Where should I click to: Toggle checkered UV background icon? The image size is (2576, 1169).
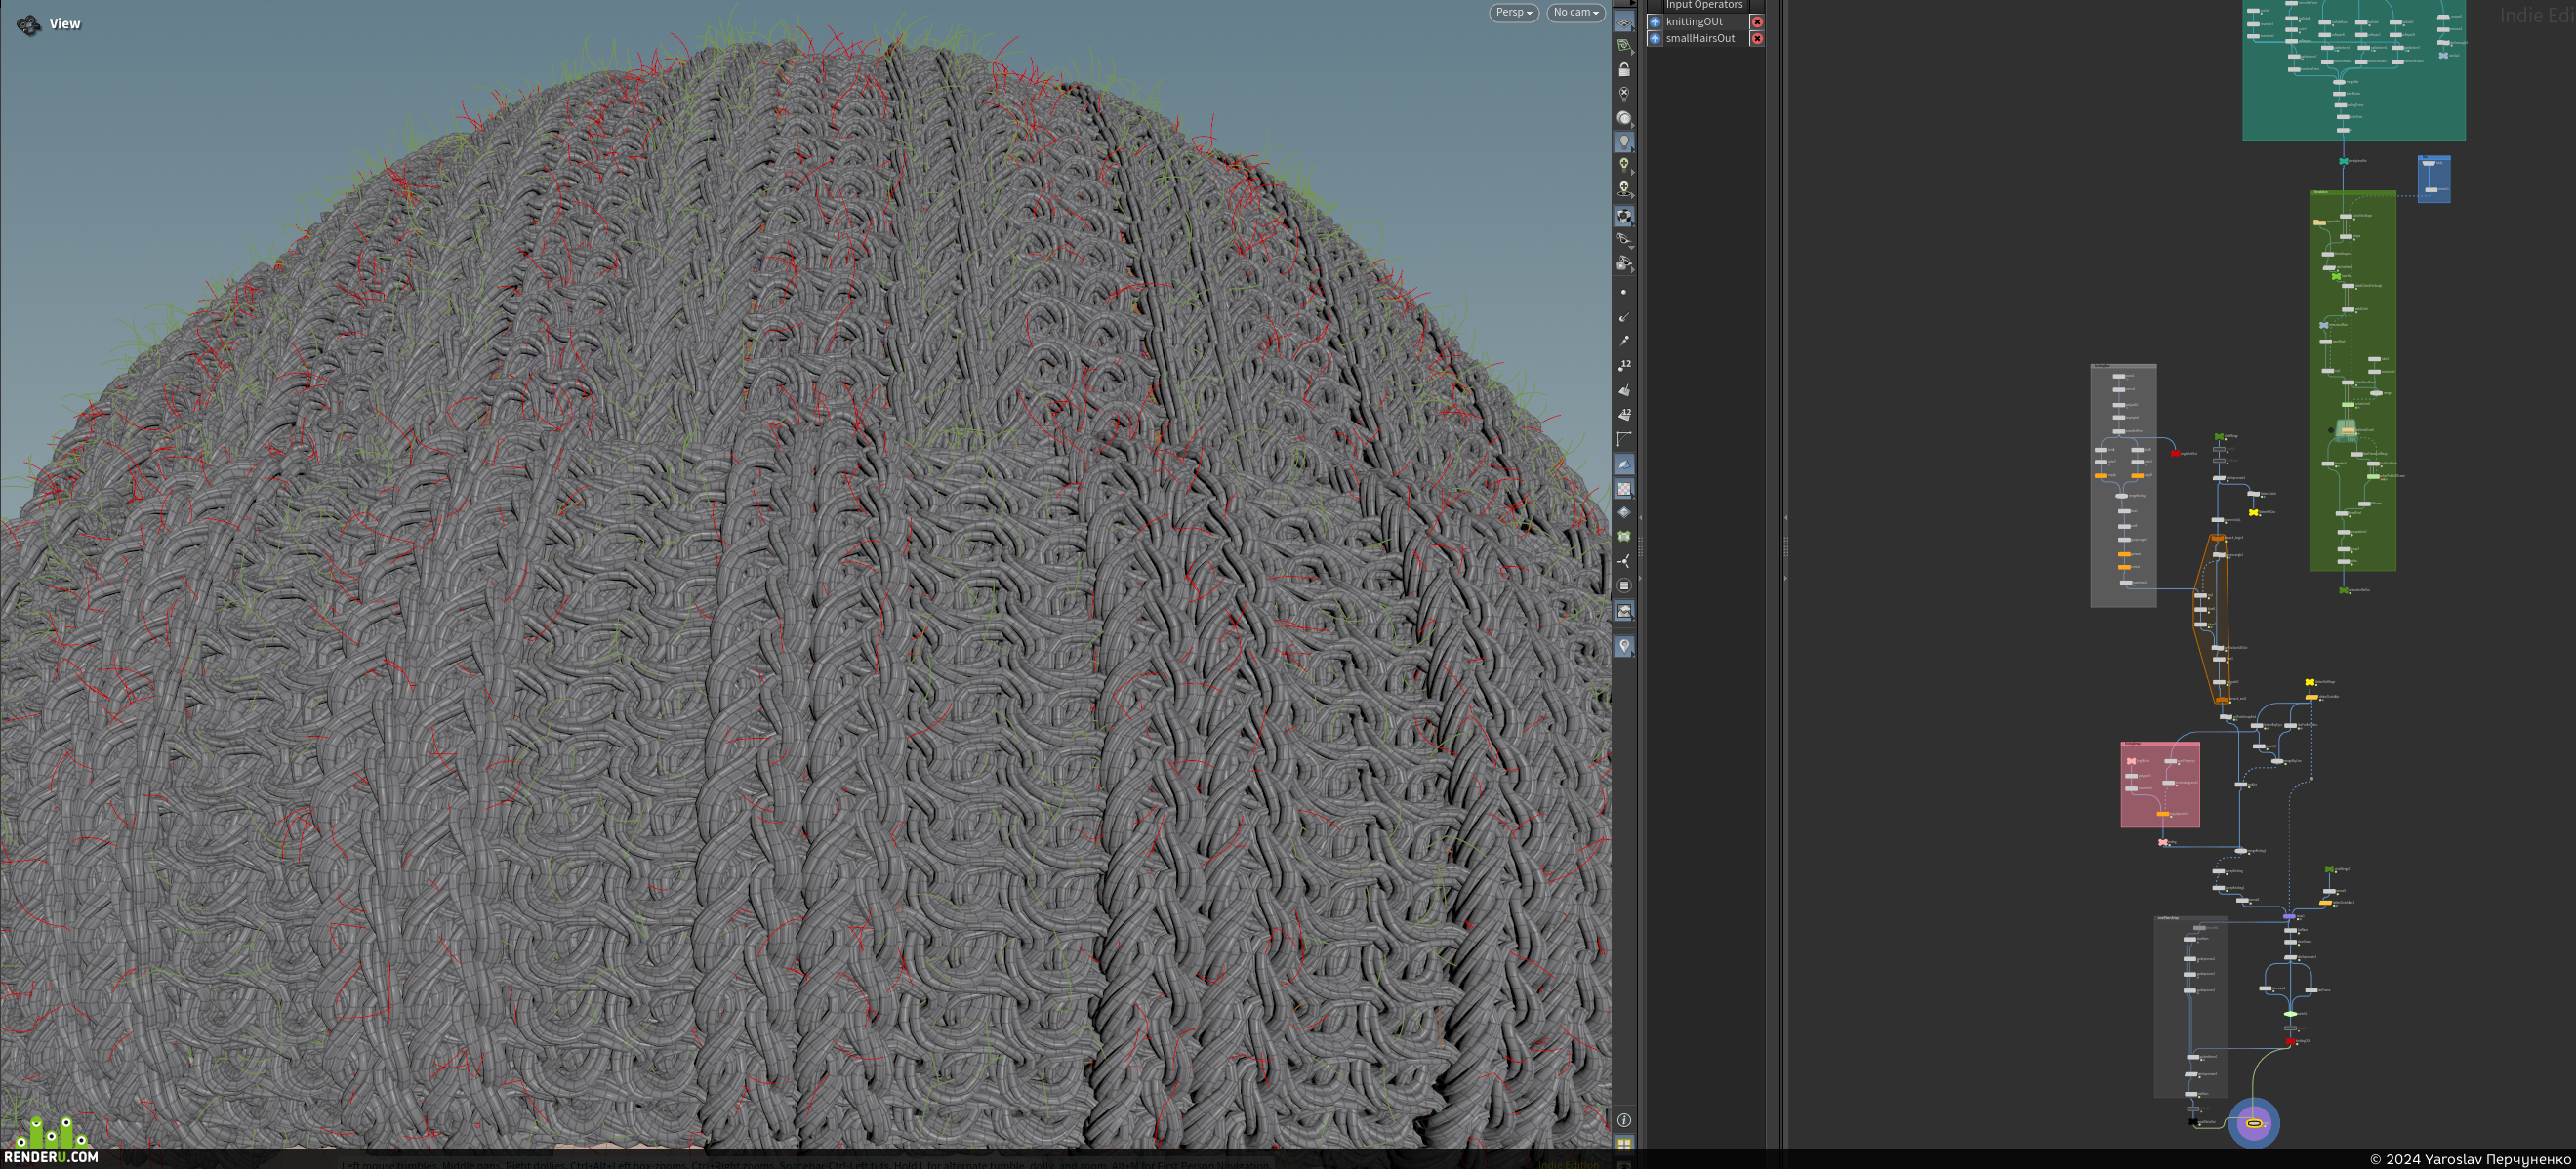(x=1624, y=489)
